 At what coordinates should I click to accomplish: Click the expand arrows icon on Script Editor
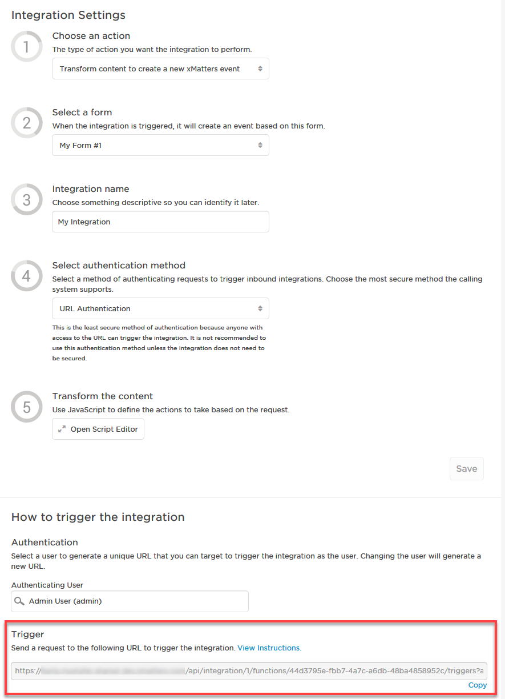coord(62,429)
